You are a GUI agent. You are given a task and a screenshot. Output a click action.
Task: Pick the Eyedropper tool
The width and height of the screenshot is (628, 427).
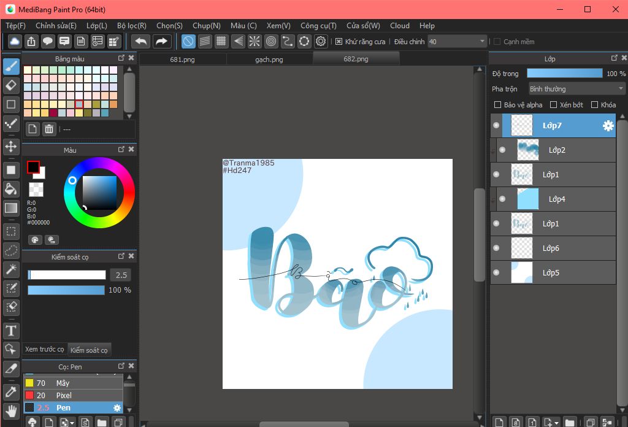11,392
